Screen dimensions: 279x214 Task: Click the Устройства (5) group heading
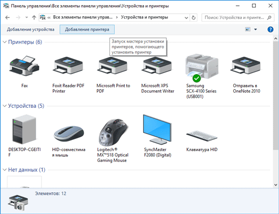click(x=26, y=106)
